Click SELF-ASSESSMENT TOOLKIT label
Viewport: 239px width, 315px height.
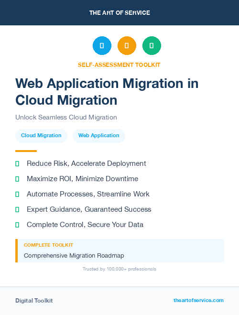119,65
